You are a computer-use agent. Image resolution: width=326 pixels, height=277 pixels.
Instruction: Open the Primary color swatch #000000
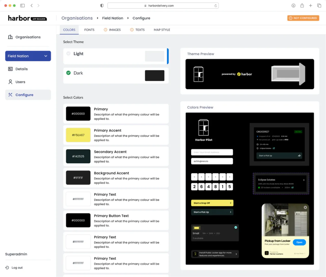click(x=78, y=114)
